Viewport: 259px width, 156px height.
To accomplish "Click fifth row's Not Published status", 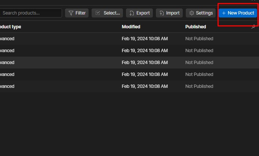I will point(199,86).
